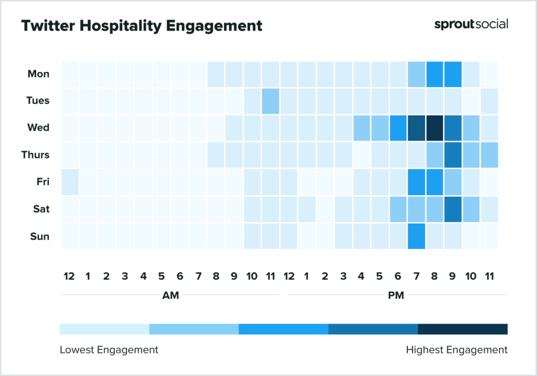Click the lightest legend color segment
The image size is (537, 376).
click(104, 329)
